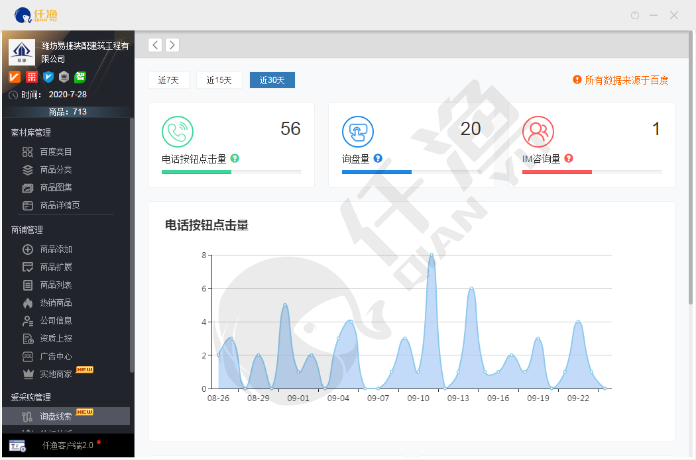Click the red IM consultation icon
Image resolution: width=696 pixels, height=460 pixels.
tap(538, 132)
